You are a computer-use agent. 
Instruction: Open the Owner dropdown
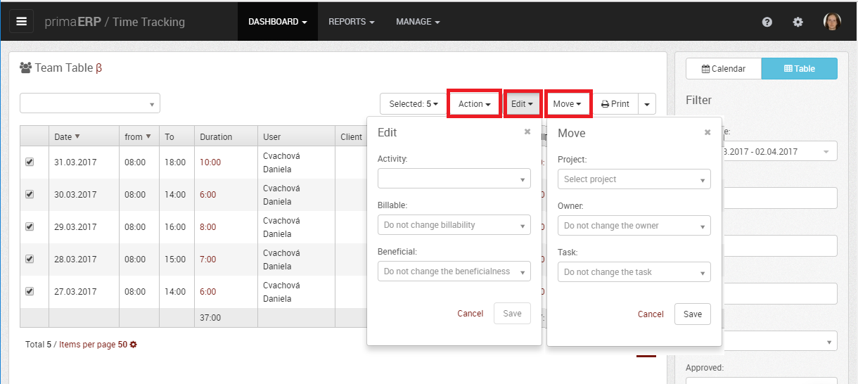click(634, 226)
